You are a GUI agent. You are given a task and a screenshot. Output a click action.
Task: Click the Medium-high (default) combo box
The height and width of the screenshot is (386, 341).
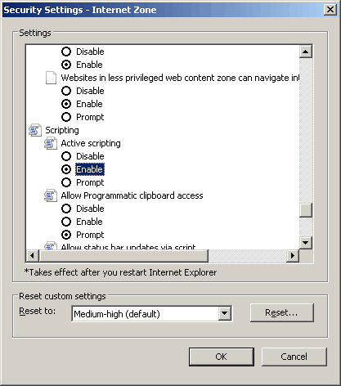click(x=151, y=313)
